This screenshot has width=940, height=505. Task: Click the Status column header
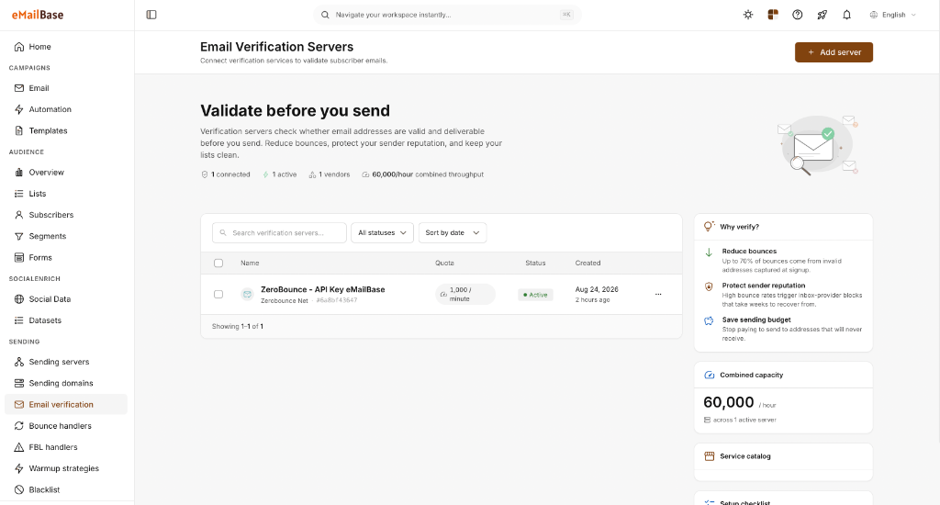click(x=535, y=263)
